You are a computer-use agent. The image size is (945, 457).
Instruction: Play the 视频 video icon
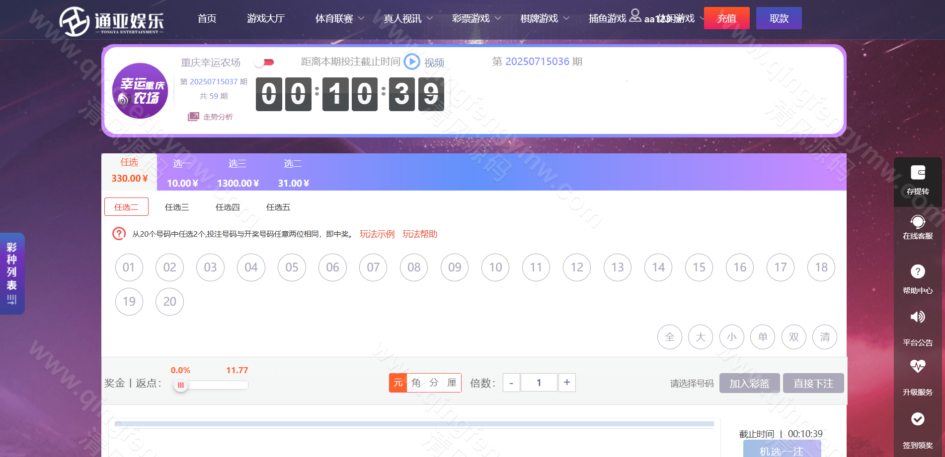click(x=412, y=62)
